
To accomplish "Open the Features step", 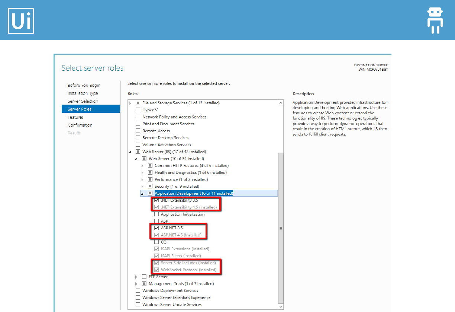I will (75, 117).
